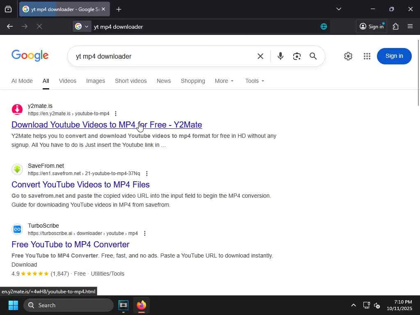Select the All results tab
The height and width of the screenshot is (315, 420).
(46, 81)
